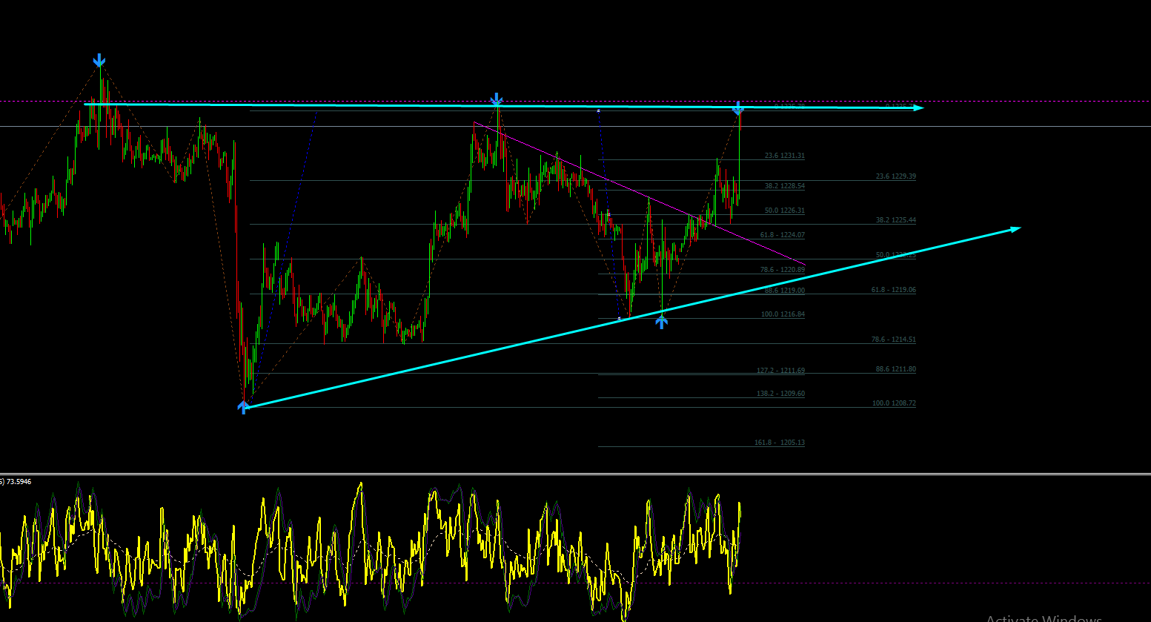The height and width of the screenshot is (622, 1151).
Task: Click the 161.8 - 1205.13 Fibonacci label
Action: (780, 443)
